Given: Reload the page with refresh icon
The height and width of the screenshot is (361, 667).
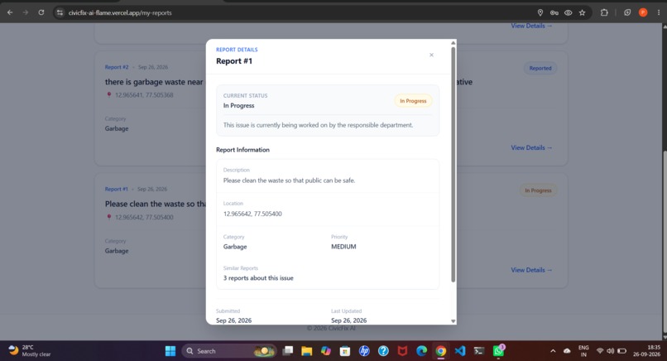Looking at the screenshot, I should pos(41,12).
